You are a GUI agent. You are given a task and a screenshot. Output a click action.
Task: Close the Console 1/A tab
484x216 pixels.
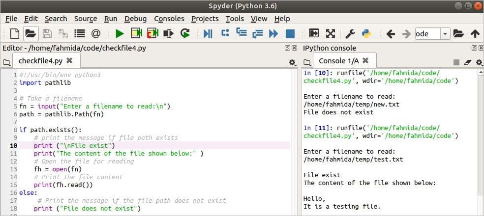(365, 60)
